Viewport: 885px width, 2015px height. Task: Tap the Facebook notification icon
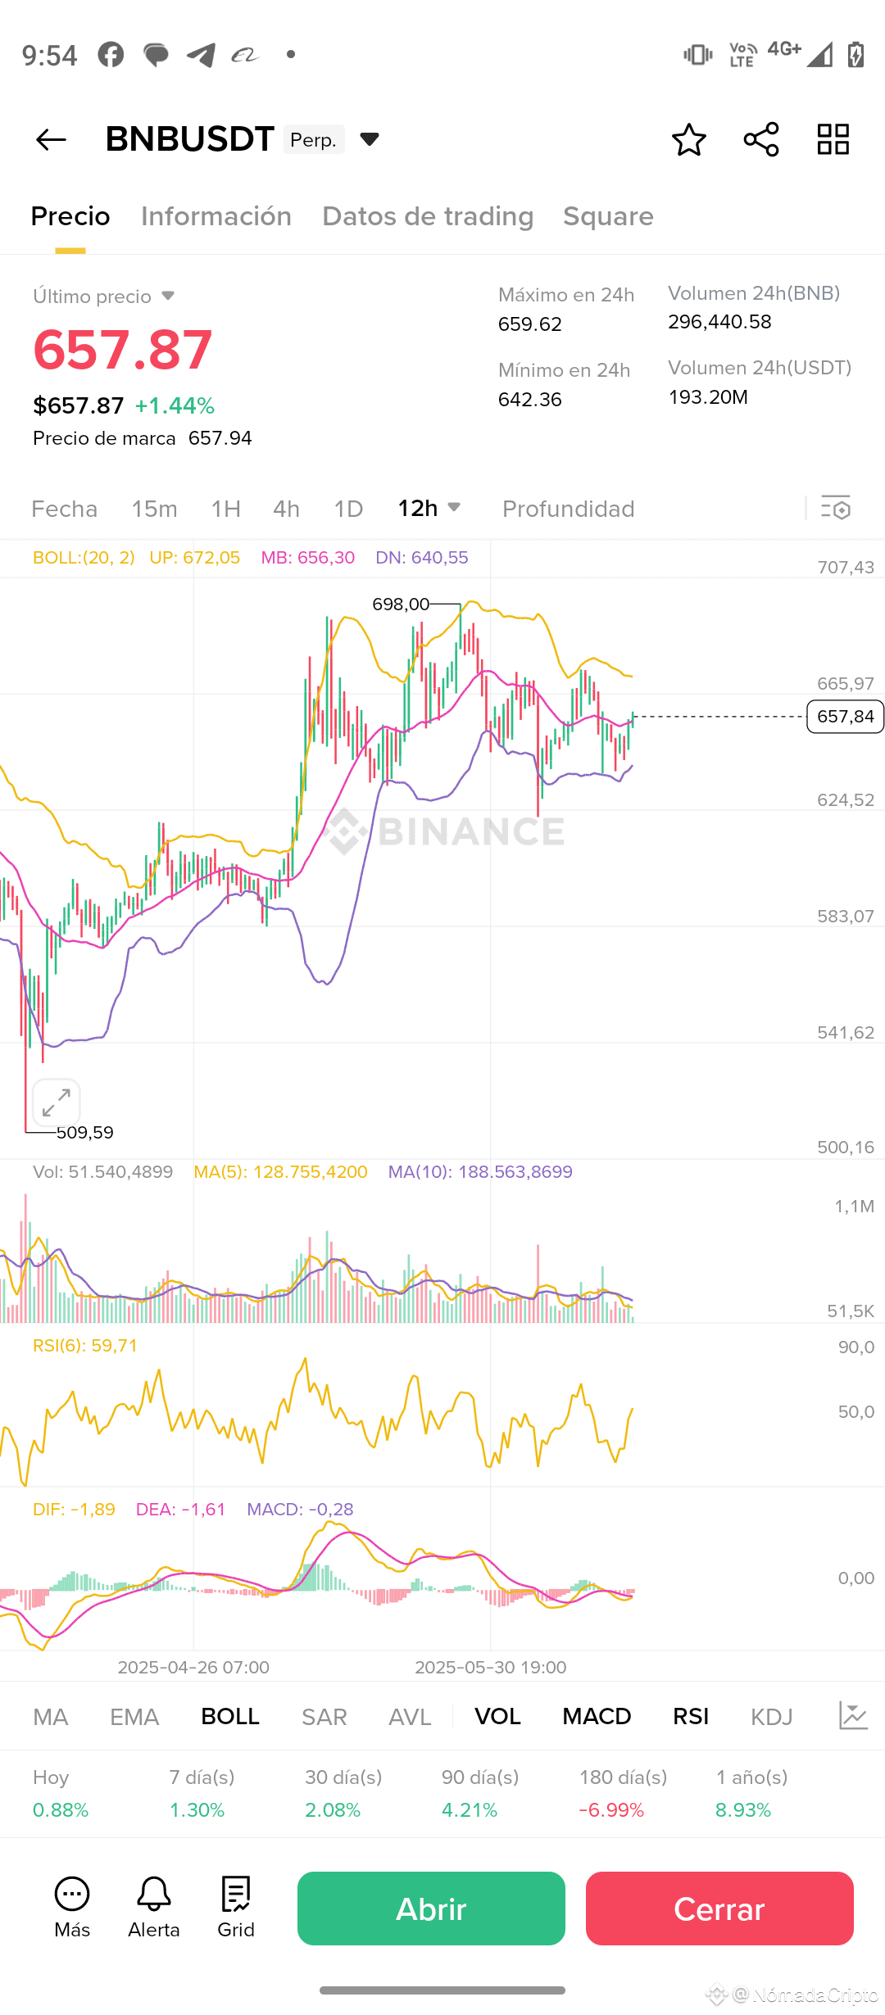coord(111,55)
